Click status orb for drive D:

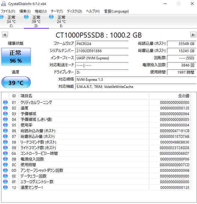click(26, 17)
